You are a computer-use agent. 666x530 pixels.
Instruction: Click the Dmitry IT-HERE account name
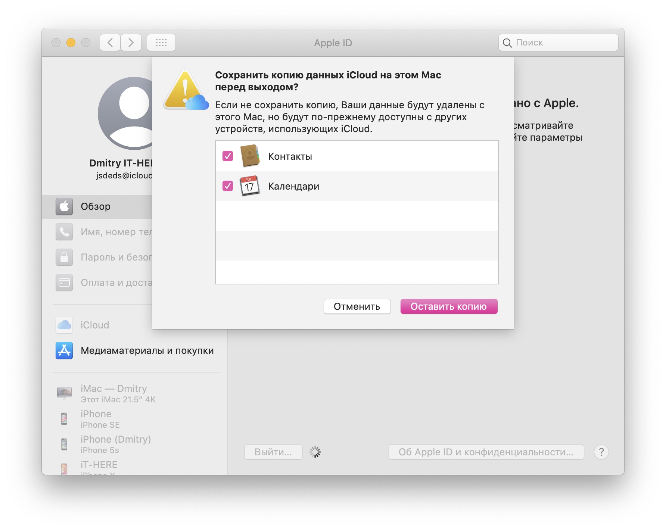pyautogui.click(x=121, y=163)
